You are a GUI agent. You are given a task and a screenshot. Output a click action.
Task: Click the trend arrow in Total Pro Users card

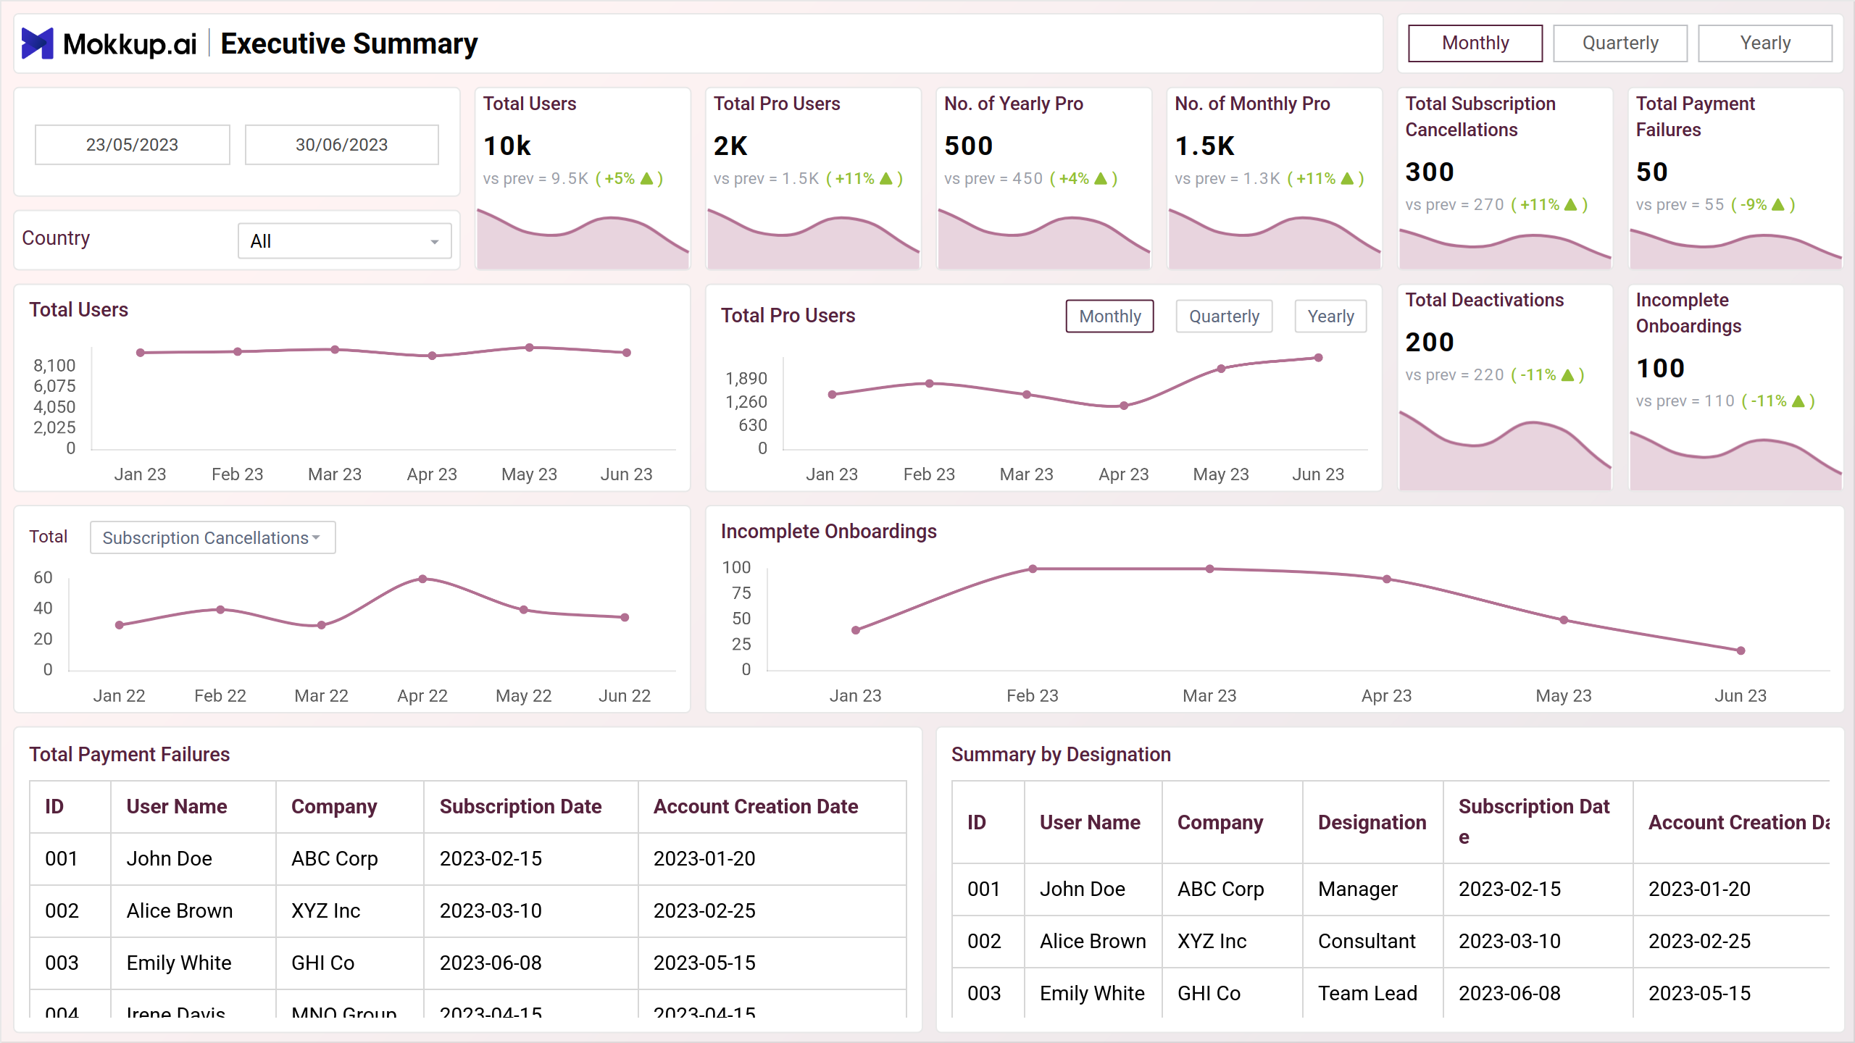coord(885,178)
